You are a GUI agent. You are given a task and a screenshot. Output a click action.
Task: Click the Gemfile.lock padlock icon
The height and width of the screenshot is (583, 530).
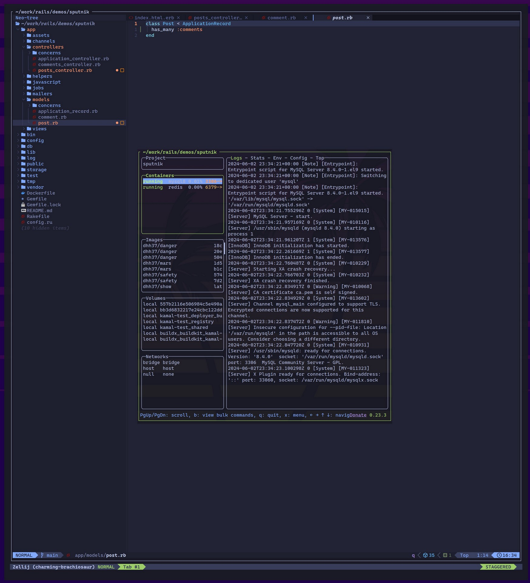point(23,205)
